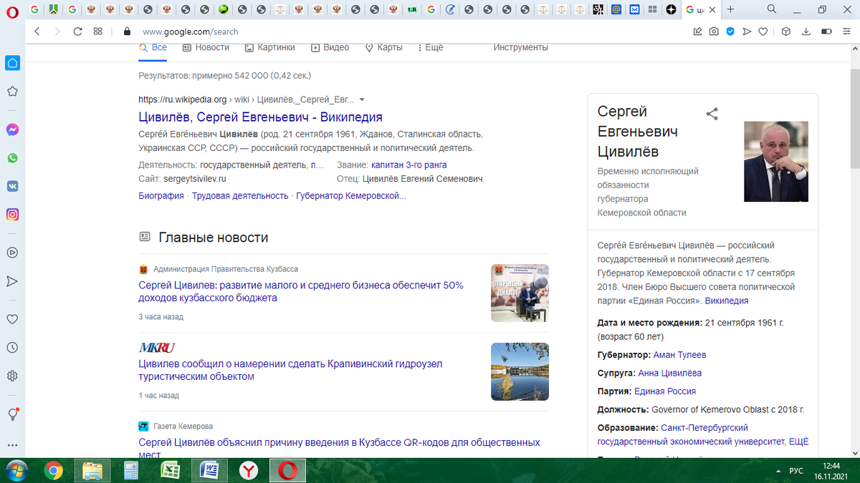Open the sidebar settings gear

(12, 376)
